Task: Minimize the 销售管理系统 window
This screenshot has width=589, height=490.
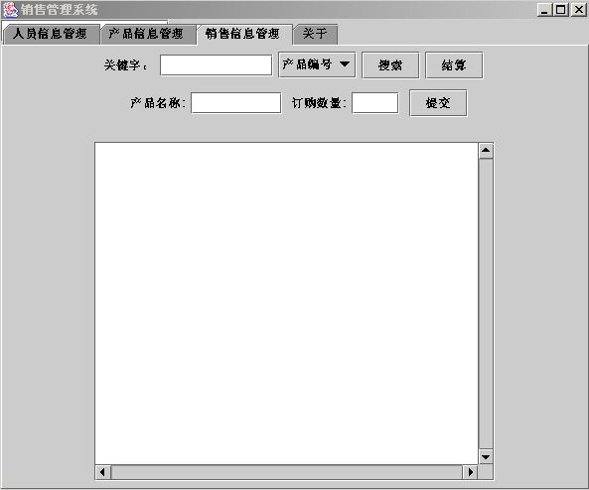Action: click(544, 9)
